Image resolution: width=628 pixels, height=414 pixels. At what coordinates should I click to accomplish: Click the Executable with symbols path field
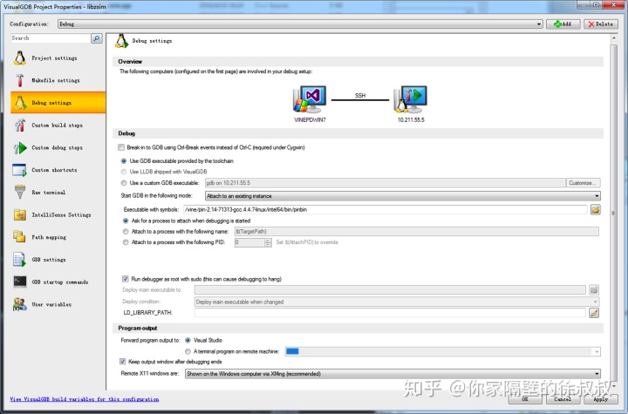pos(386,209)
